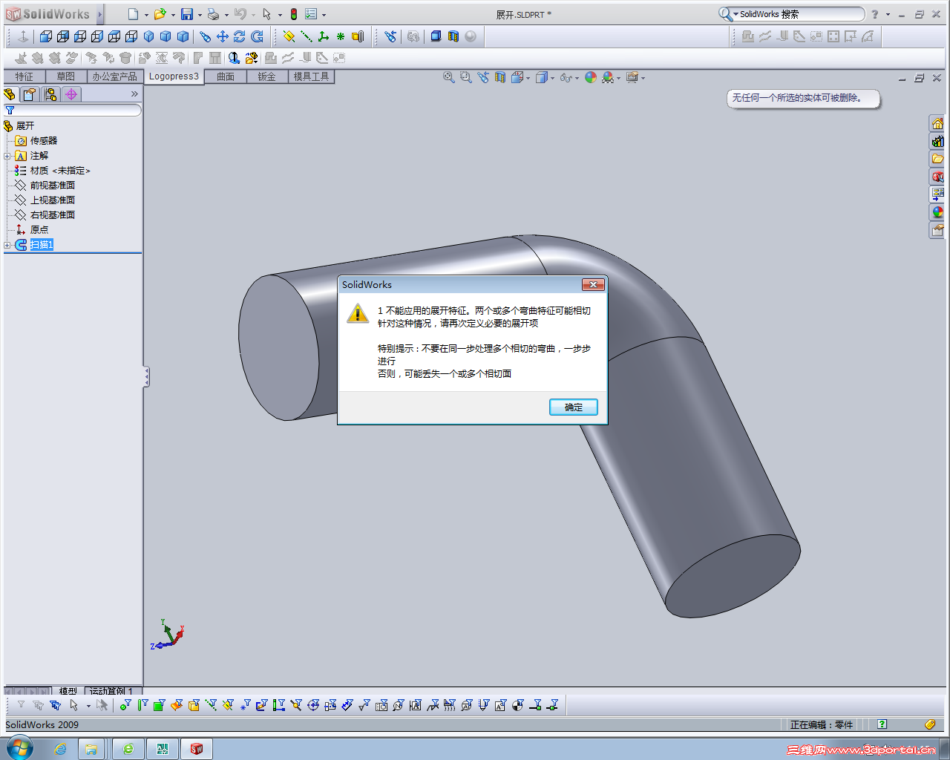Switch to the Logopress3 tab

[174, 76]
